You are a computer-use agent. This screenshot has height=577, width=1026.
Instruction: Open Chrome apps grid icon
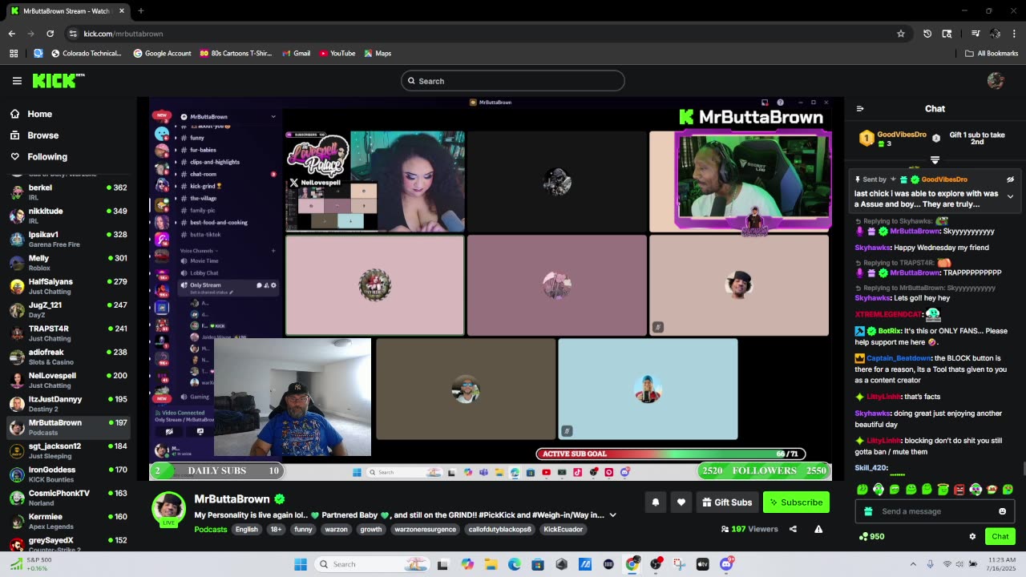click(14, 53)
